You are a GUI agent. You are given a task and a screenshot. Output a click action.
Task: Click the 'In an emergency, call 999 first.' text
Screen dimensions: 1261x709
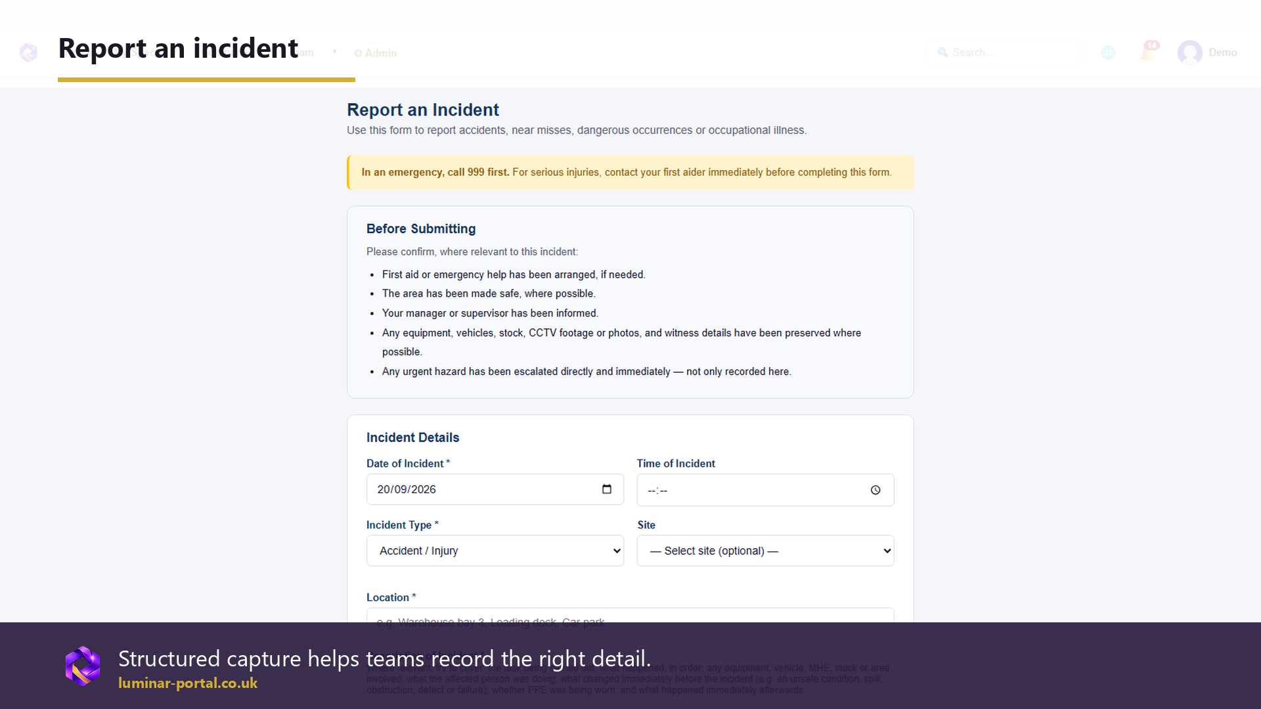tap(435, 172)
